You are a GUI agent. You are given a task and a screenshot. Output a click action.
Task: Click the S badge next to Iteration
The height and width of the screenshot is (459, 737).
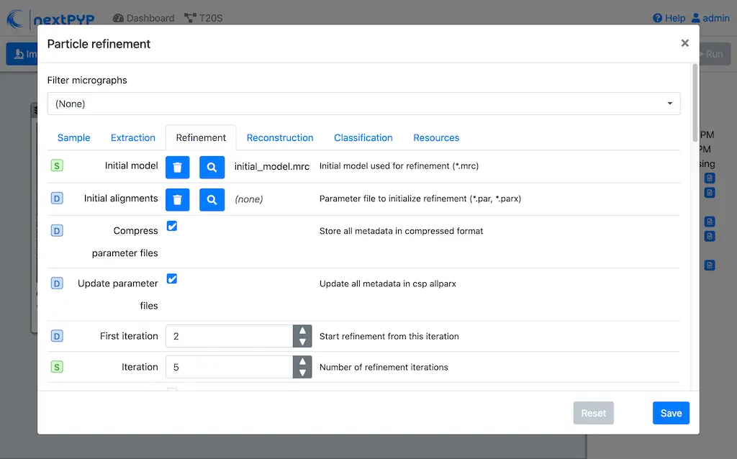57,367
